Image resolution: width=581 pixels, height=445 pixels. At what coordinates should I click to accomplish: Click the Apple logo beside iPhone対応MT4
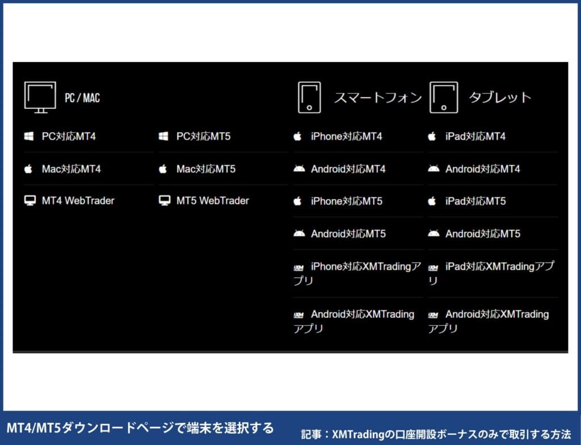click(297, 136)
